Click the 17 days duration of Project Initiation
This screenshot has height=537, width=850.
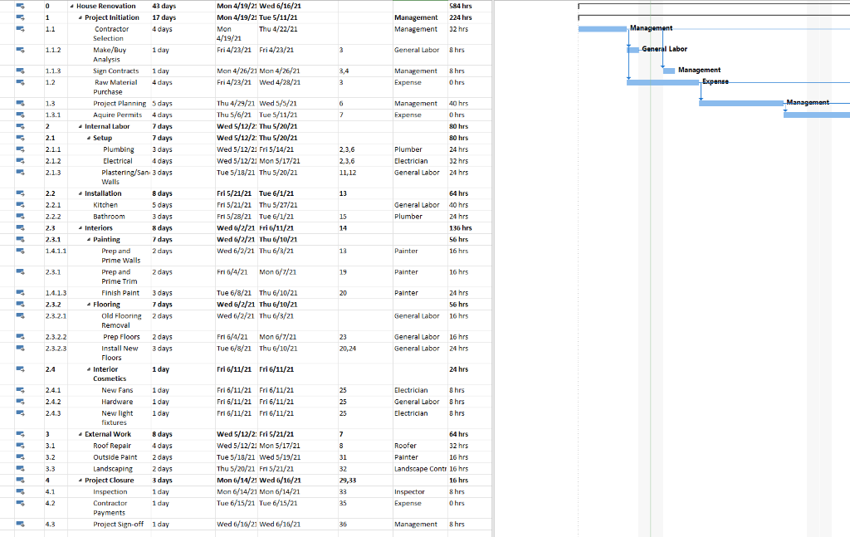click(x=183, y=17)
